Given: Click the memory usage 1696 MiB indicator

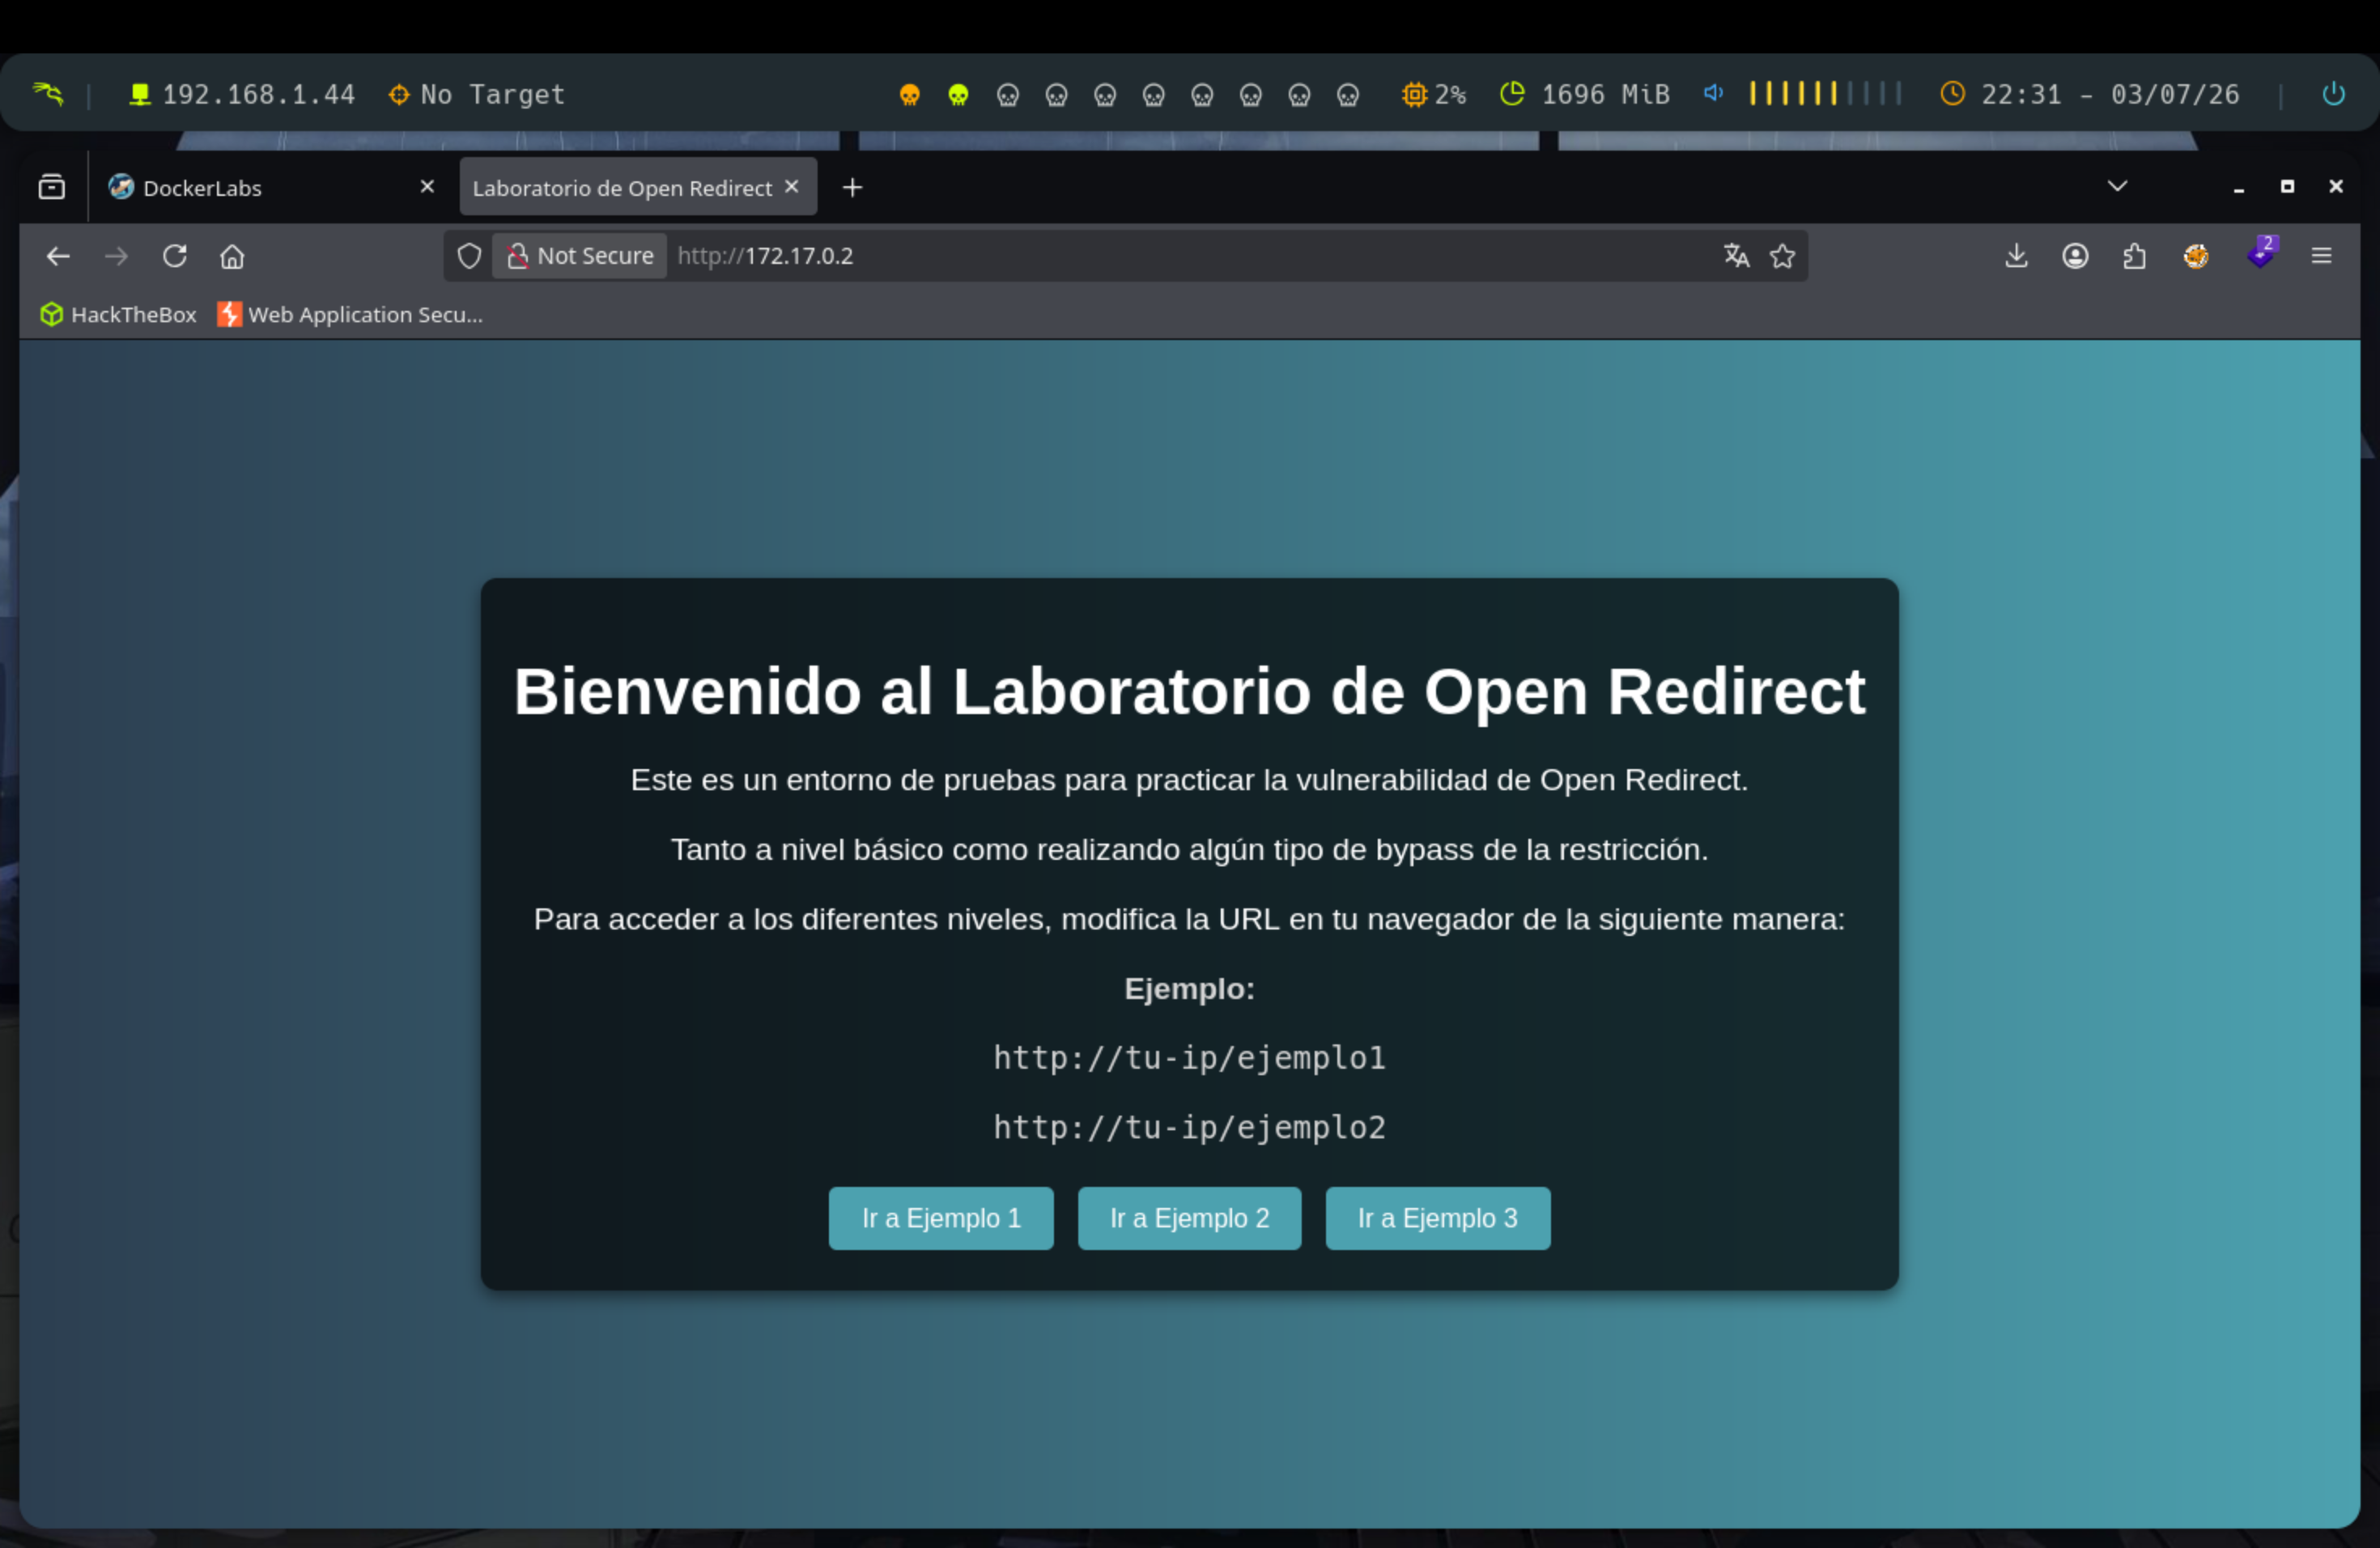Looking at the screenshot, I should [1585, 94].
